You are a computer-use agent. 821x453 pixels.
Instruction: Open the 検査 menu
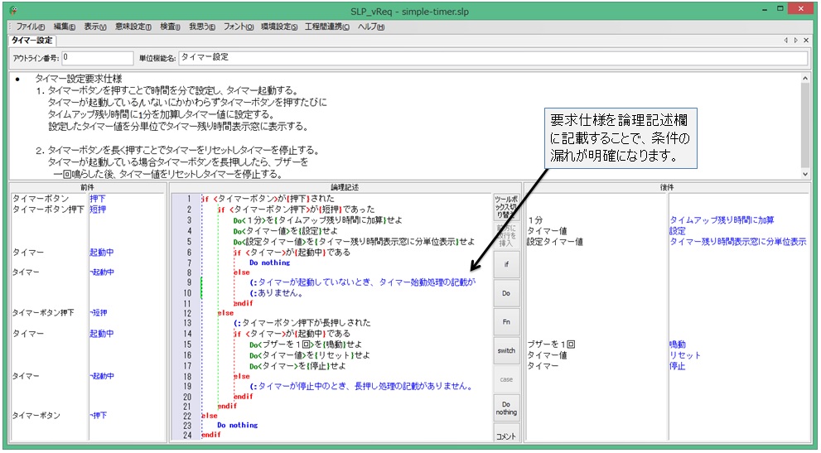click(170, 27)
